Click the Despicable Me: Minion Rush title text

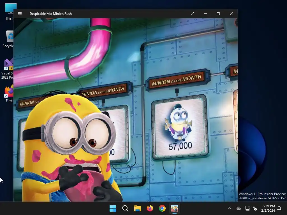[x=51, y=14]
